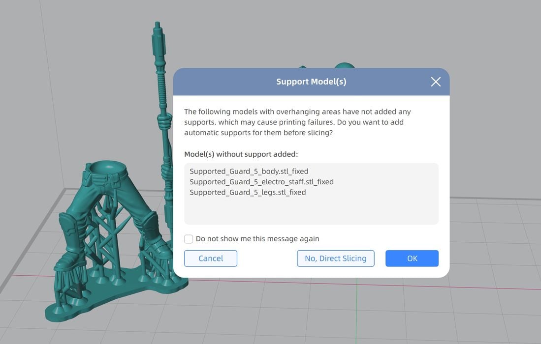Click the Cancel button
The image size is (541, 344).
pos(211,258)
